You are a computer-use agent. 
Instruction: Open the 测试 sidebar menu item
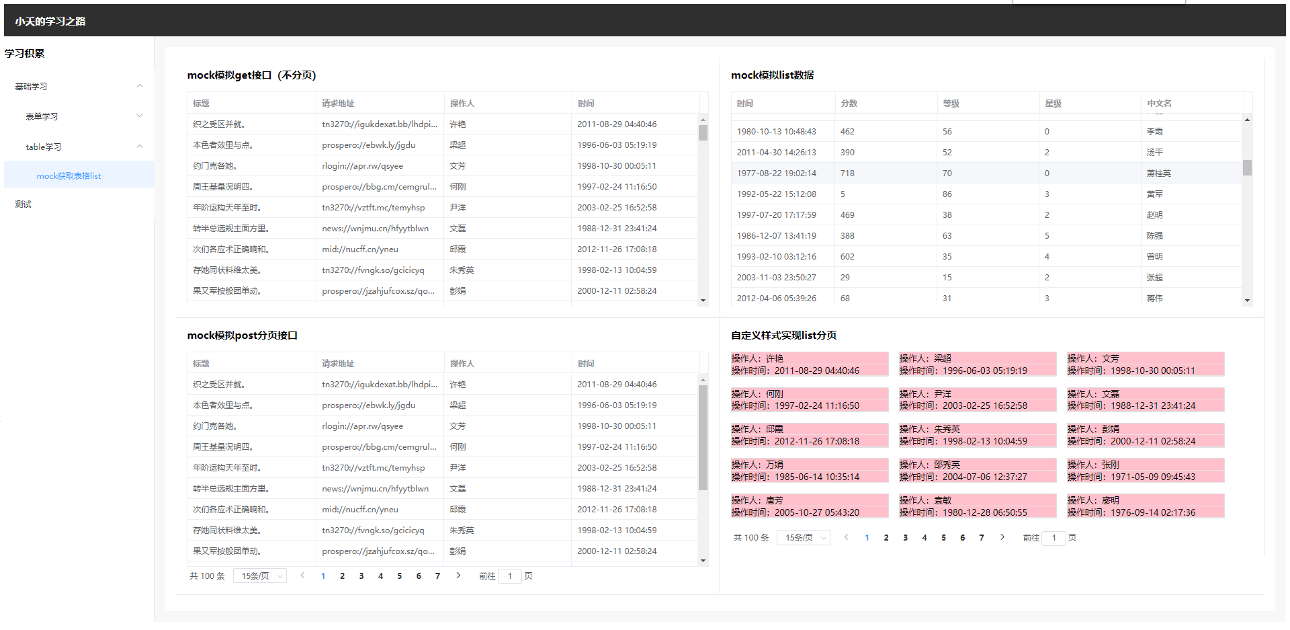point(23,204)
